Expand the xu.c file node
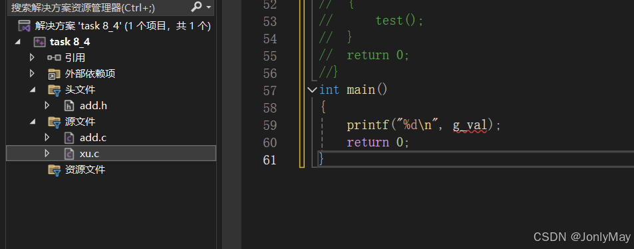Screen dimensions: 634x249 [47, 153]
